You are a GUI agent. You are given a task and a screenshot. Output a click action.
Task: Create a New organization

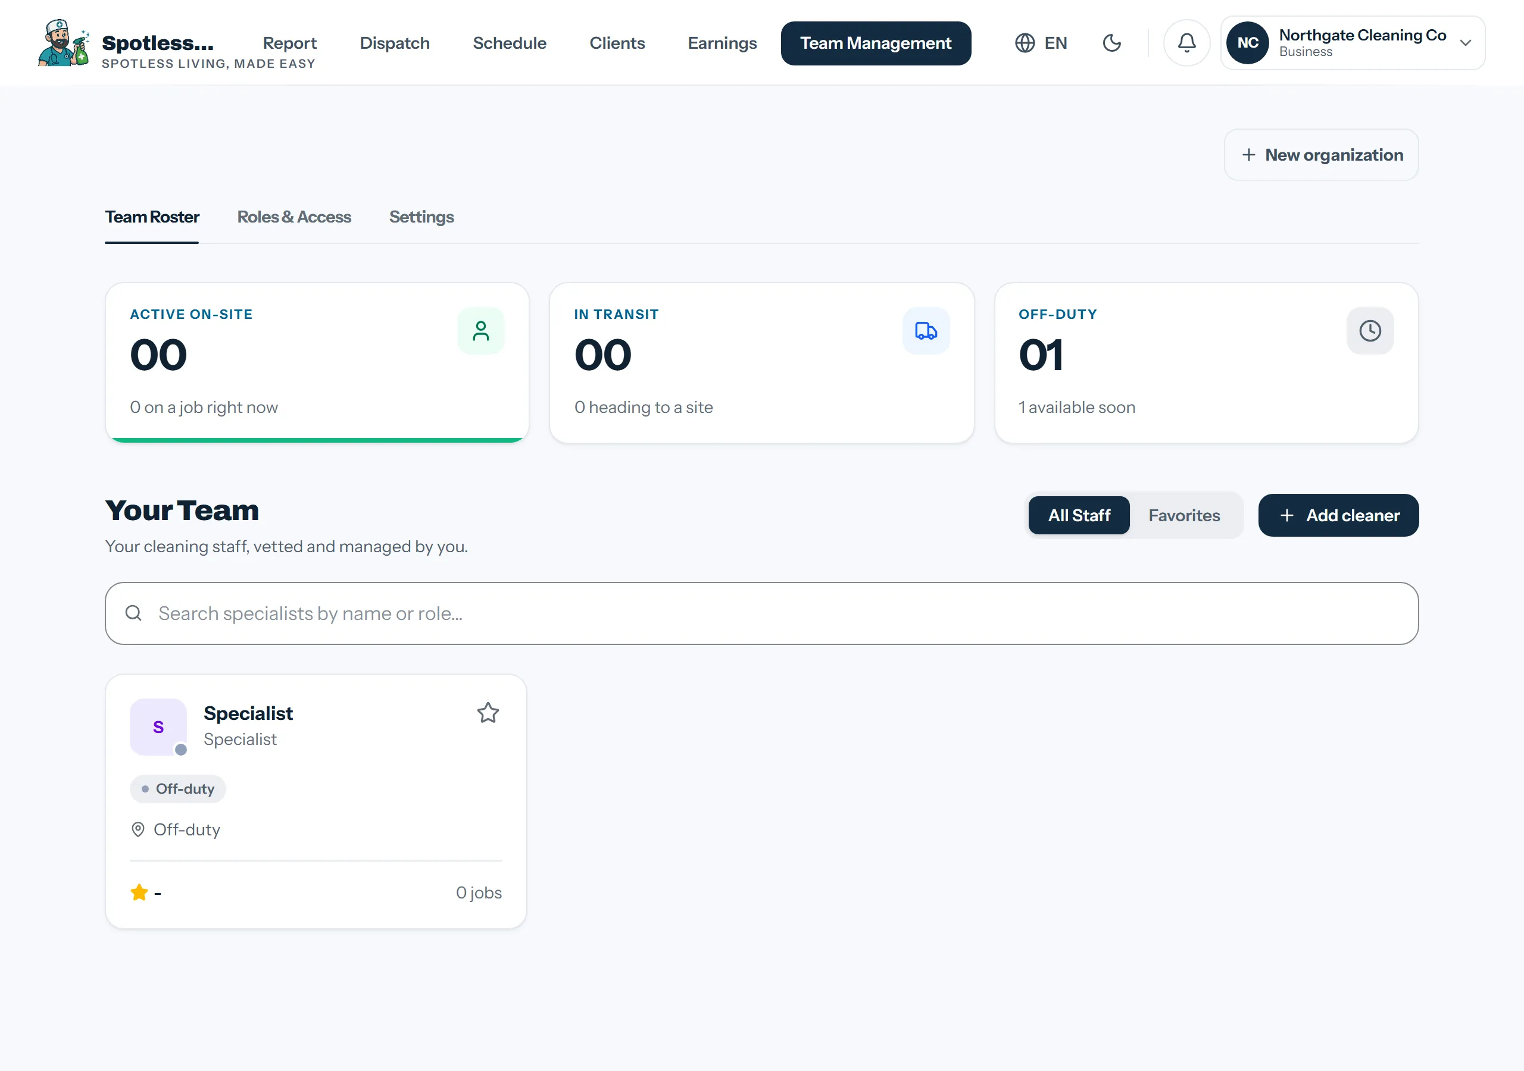1322,155
